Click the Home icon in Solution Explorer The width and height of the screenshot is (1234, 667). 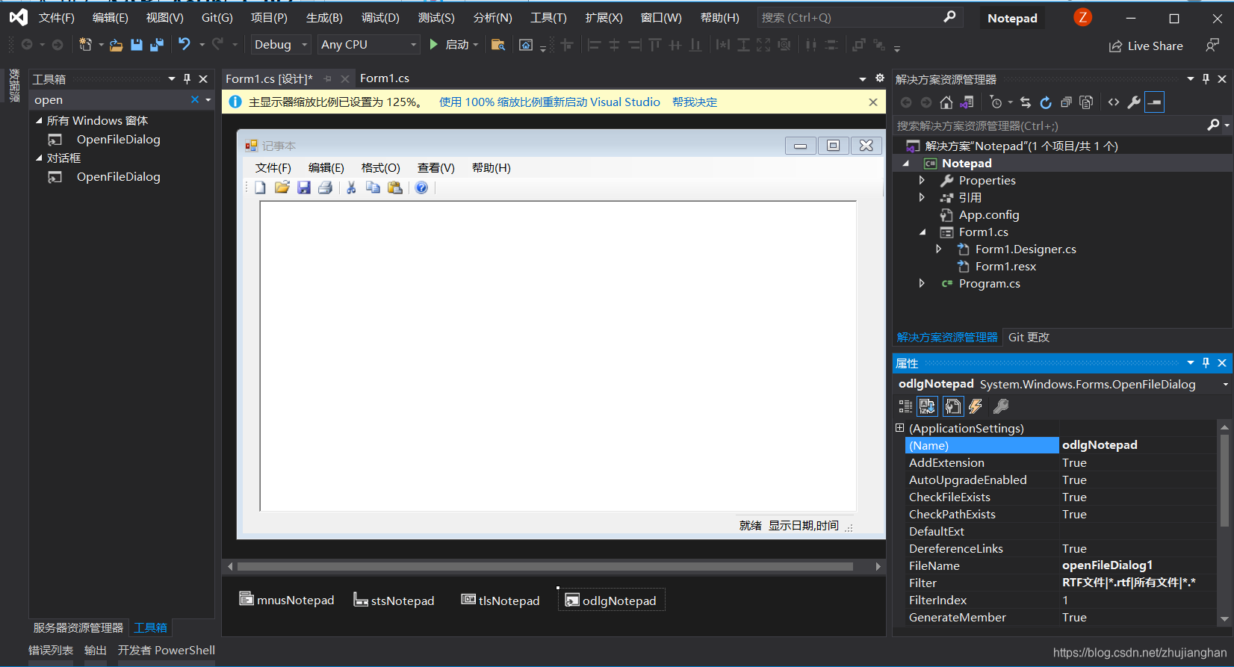pos(946,102)
